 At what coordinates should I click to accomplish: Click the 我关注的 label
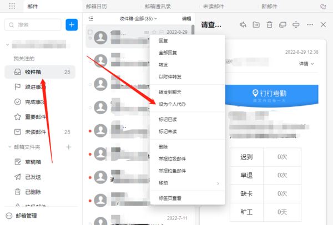pyautogui.click(x=24, y=59)
